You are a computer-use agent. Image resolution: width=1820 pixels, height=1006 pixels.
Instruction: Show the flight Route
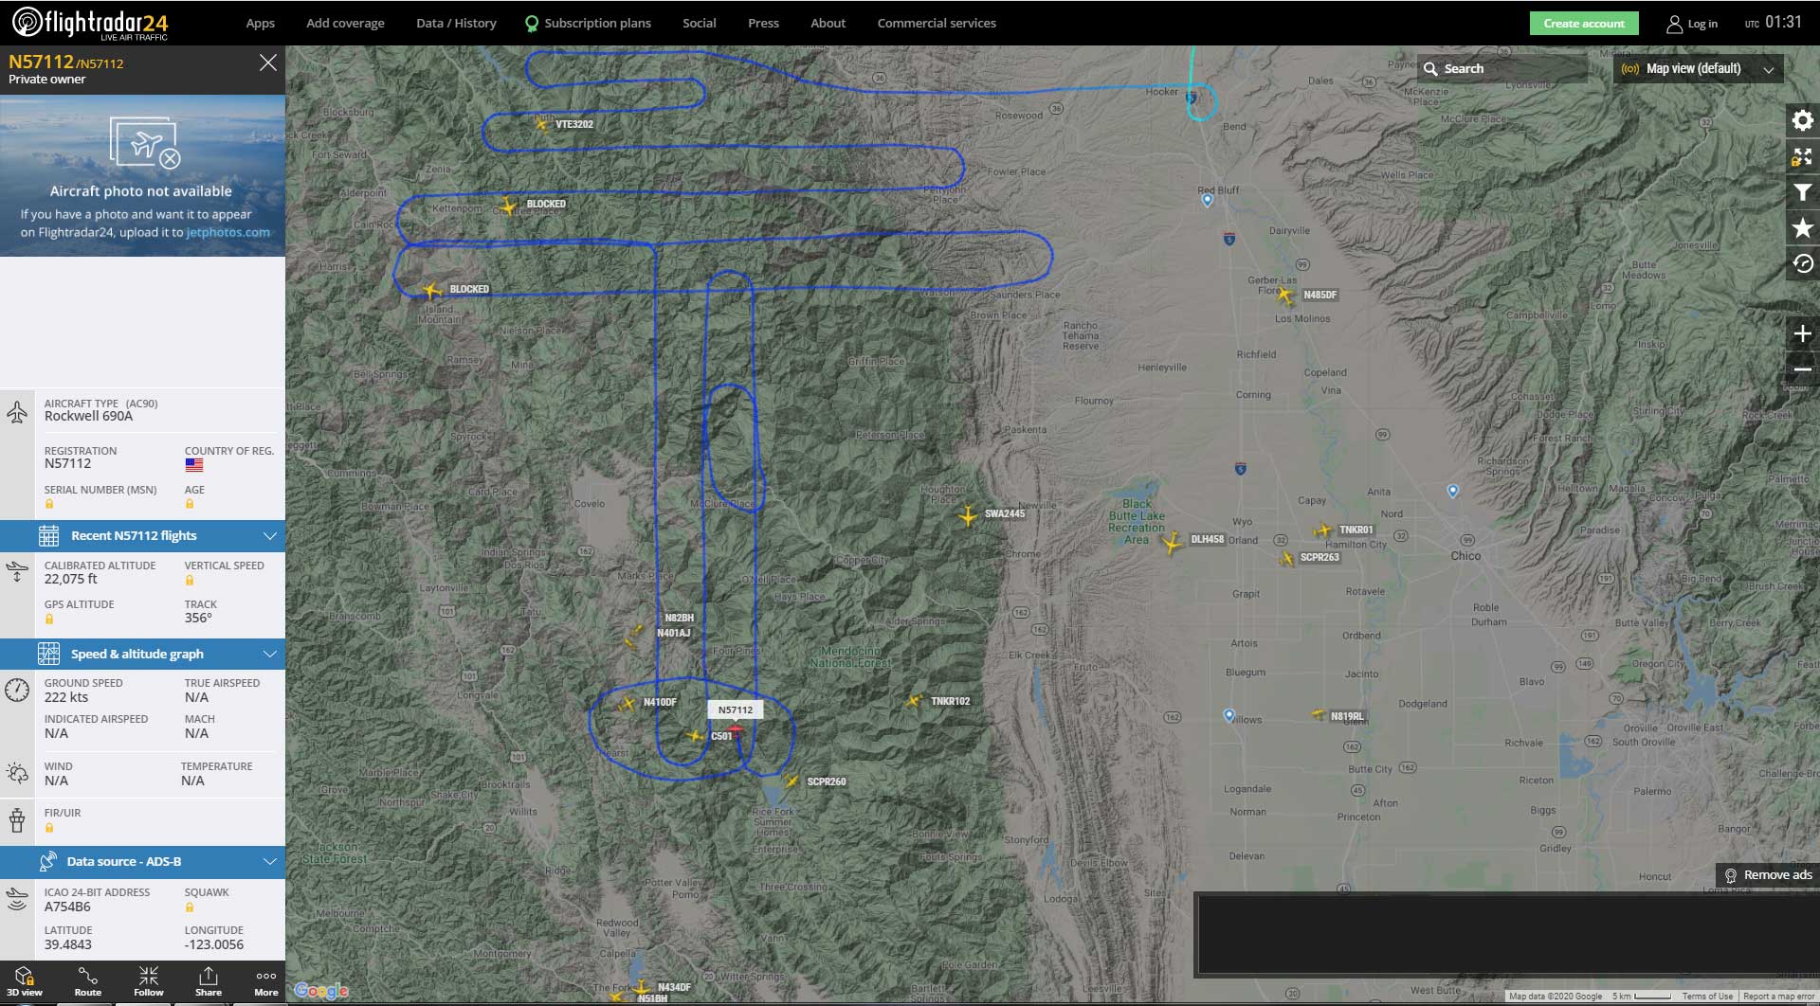pyautogui.click(x=87, y=981)
